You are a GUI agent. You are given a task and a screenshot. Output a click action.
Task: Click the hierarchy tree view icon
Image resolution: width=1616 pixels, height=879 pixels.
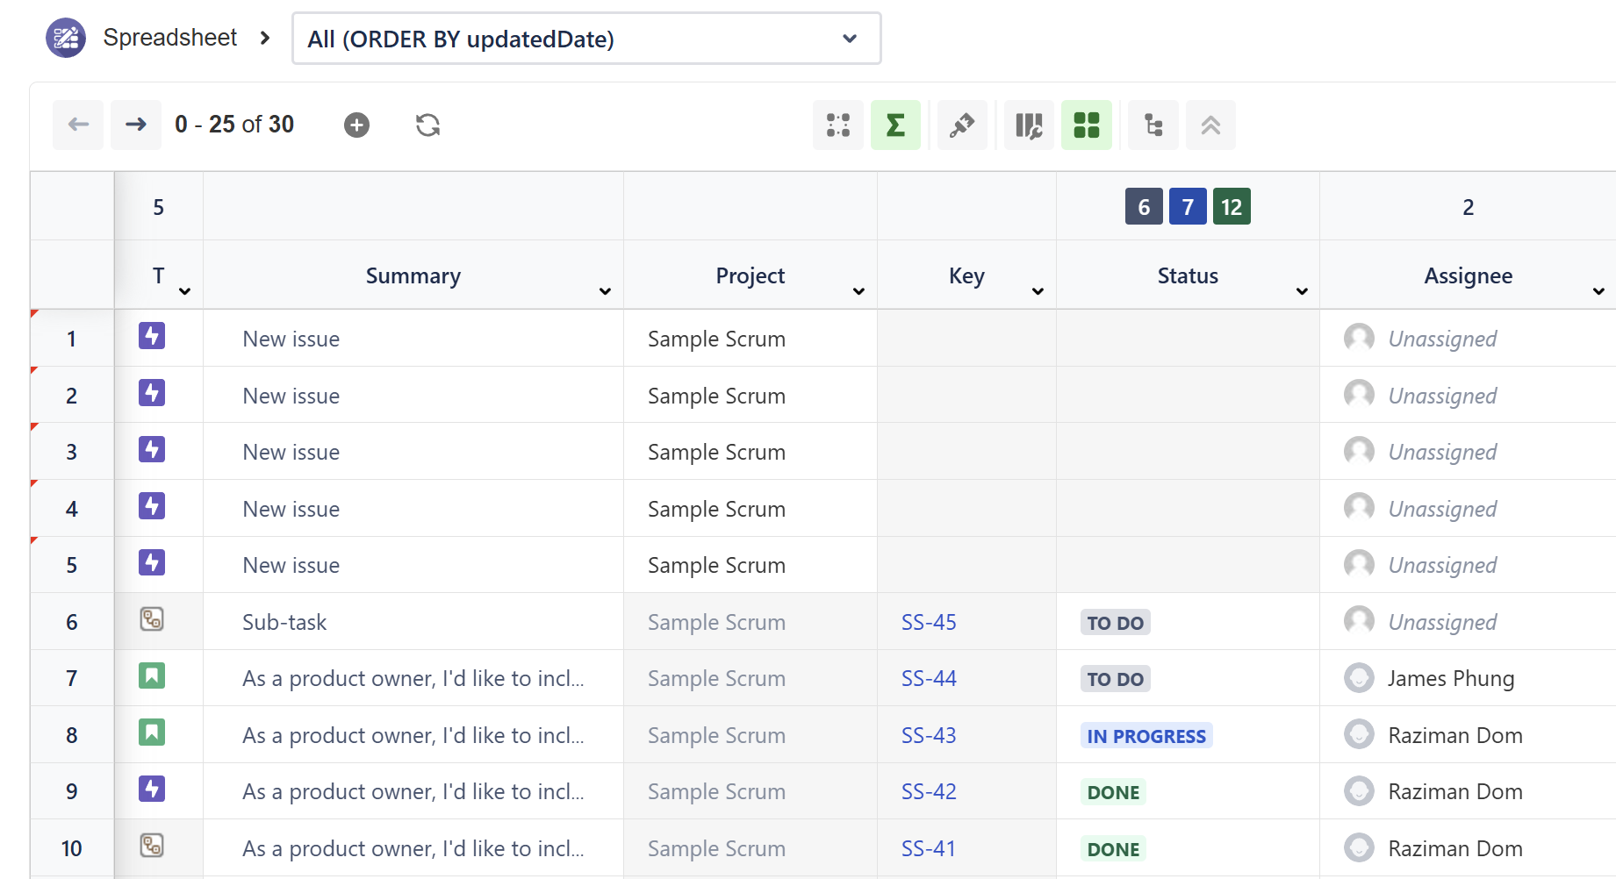click(x=1153, y=125)
